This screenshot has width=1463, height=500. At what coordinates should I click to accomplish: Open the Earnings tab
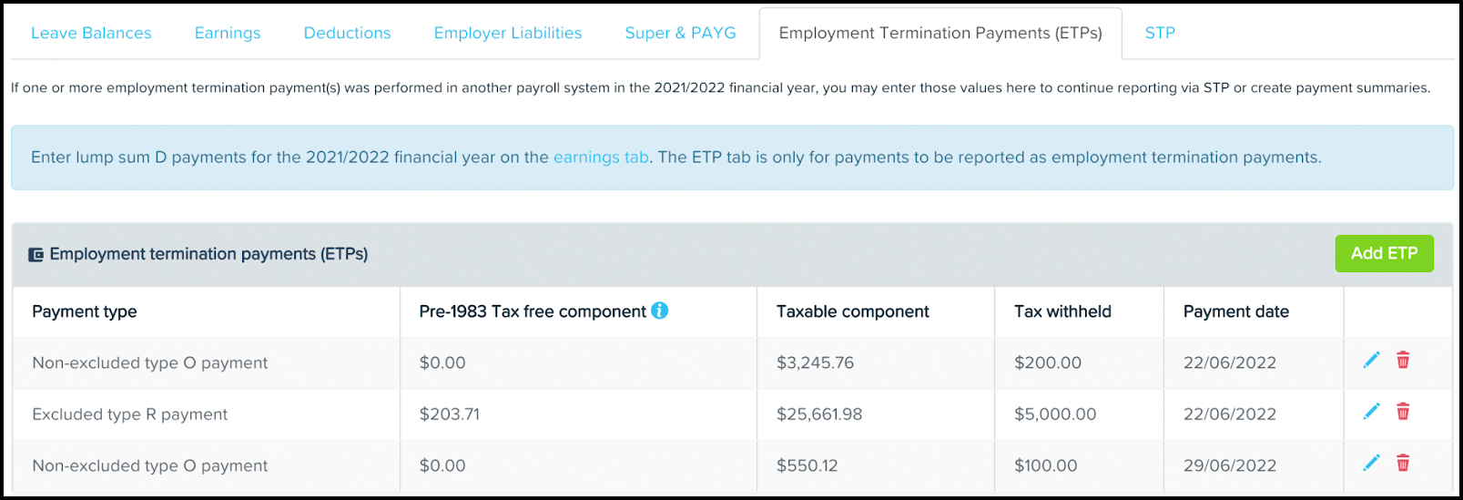click(x=228, y=33)
